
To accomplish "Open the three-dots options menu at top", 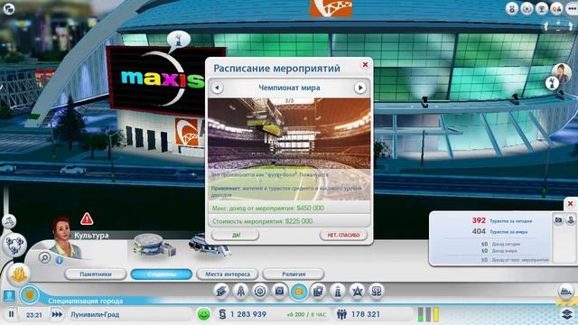I will click(x=572, y=8).
